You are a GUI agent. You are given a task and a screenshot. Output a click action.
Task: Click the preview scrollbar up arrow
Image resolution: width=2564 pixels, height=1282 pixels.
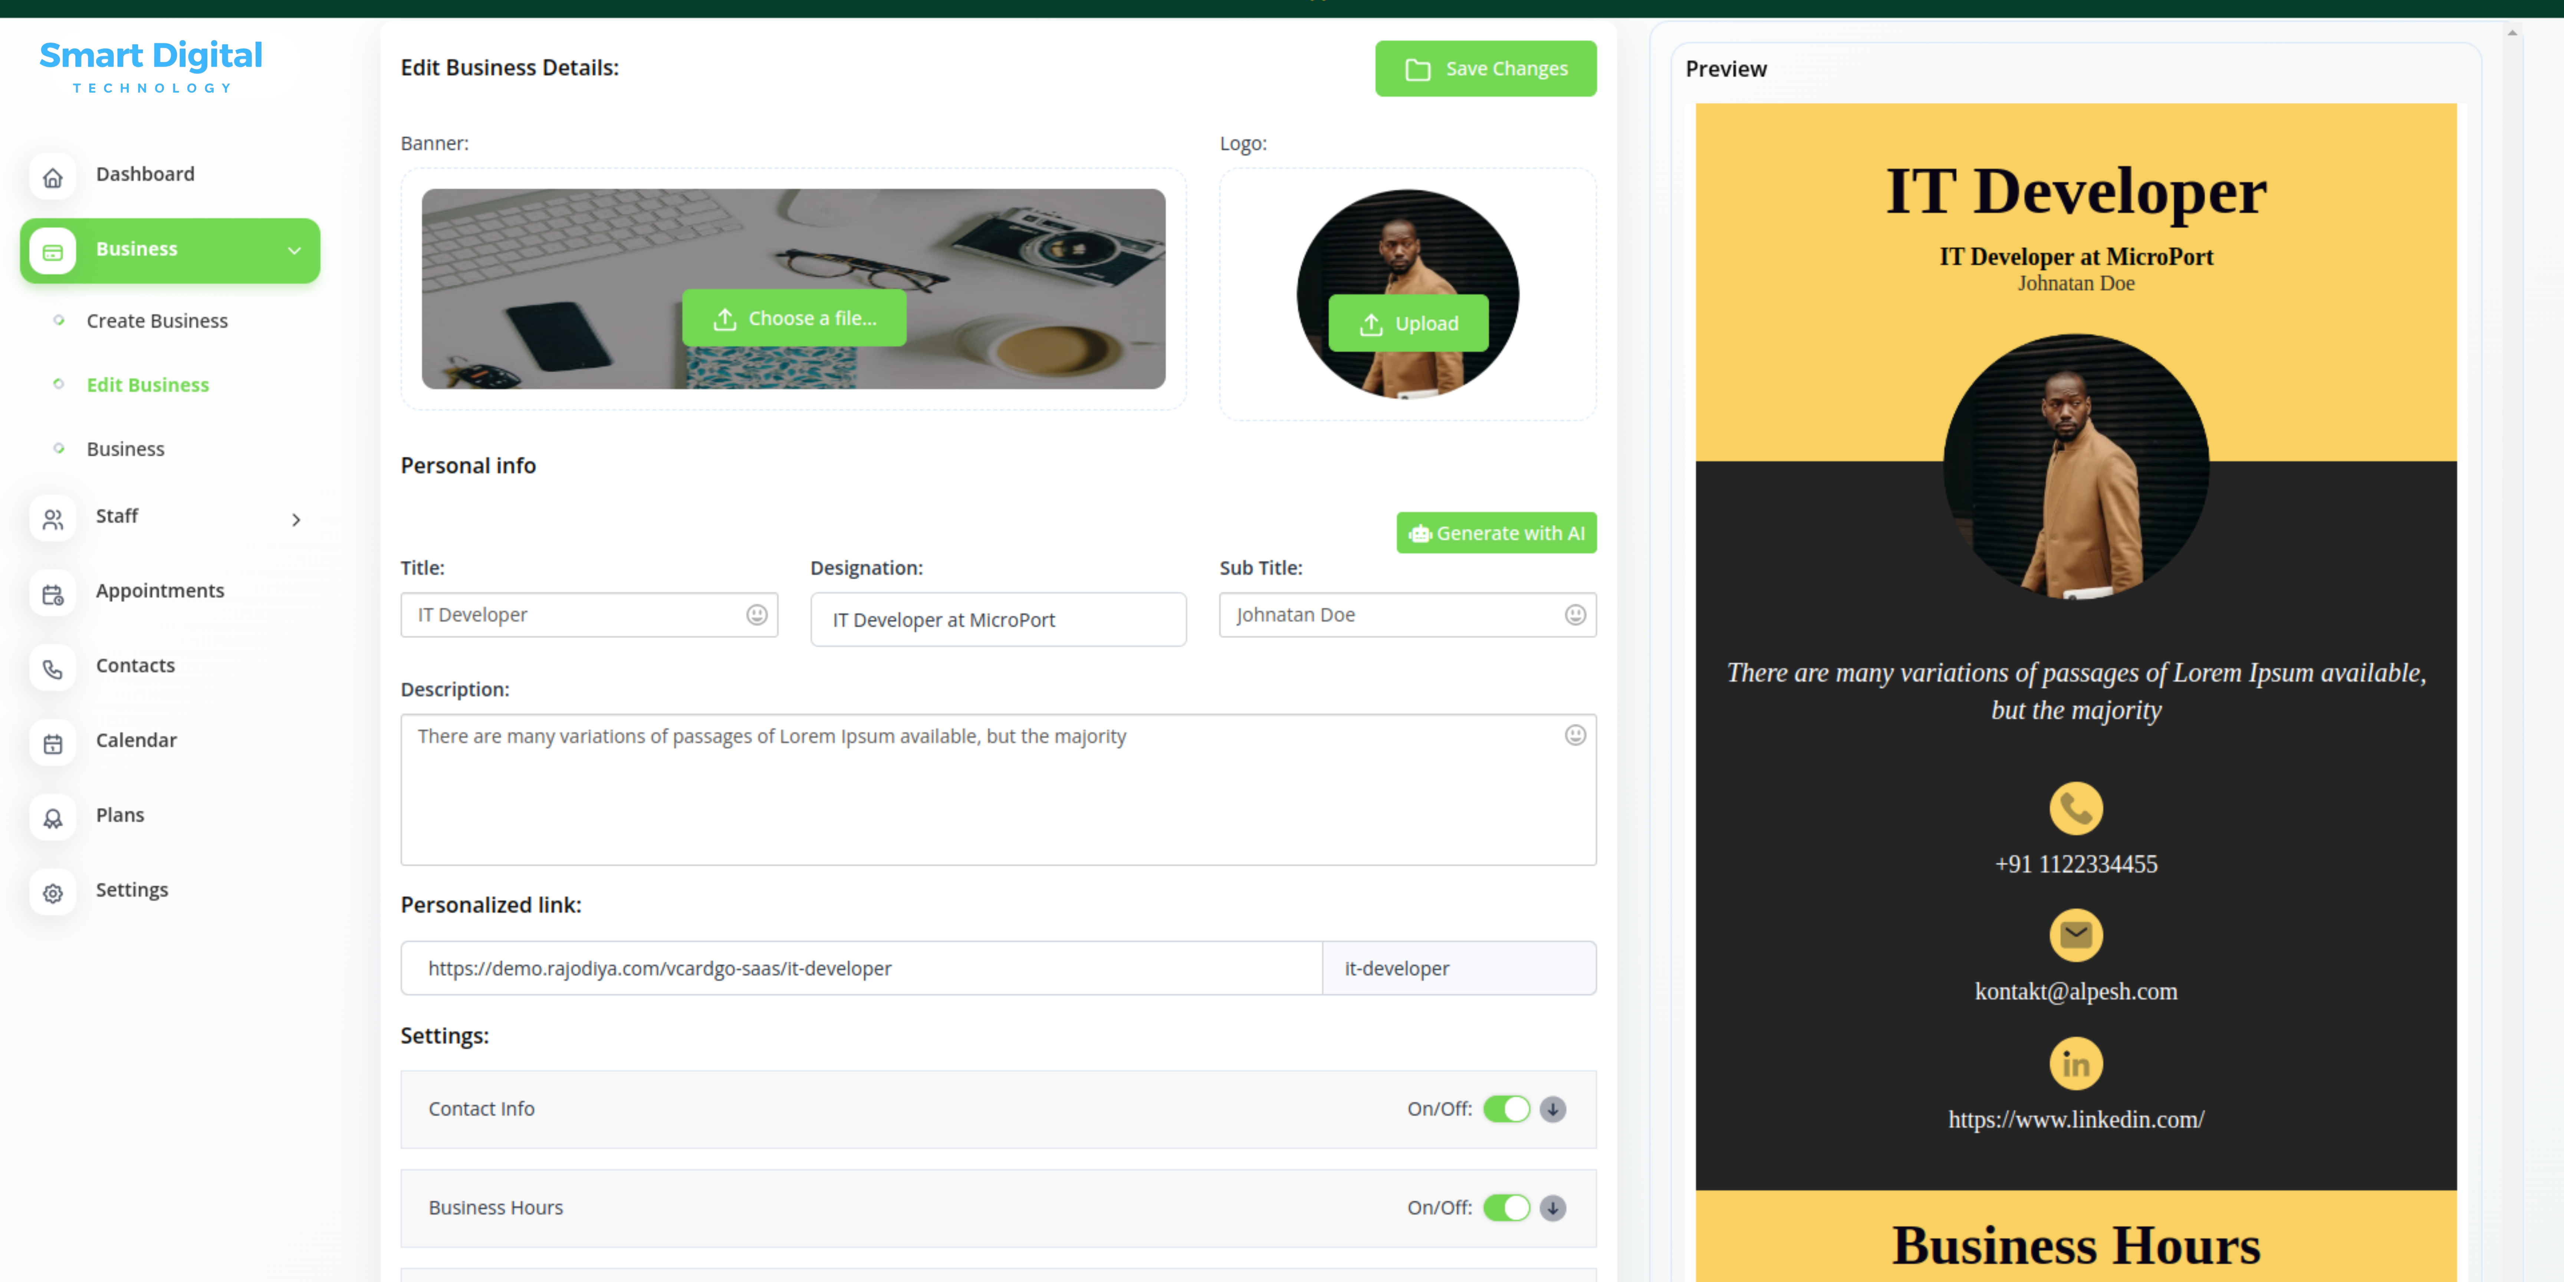point(2511,33)
